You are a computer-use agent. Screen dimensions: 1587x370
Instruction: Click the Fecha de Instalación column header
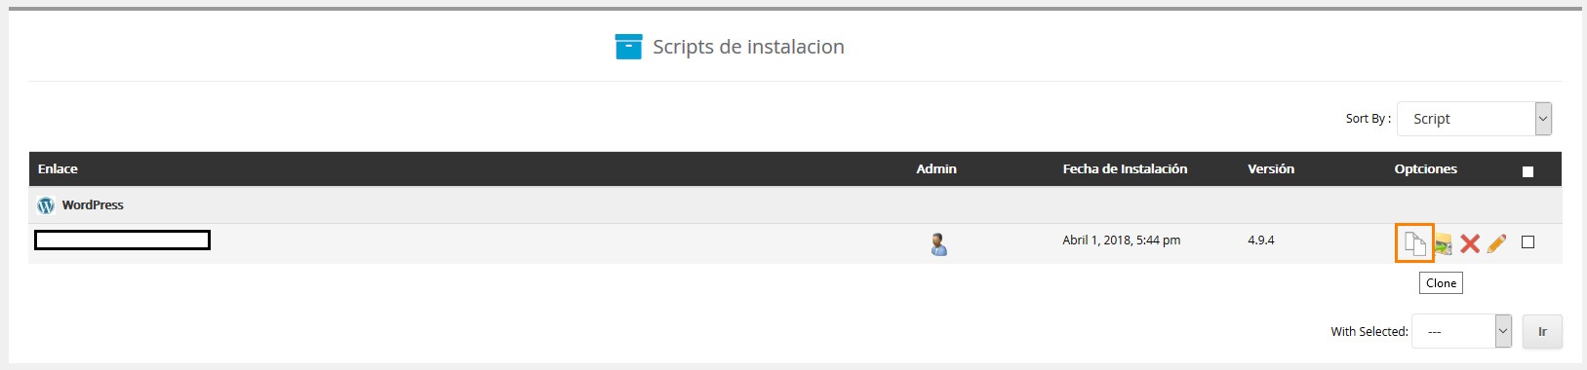(x=1125, y=168)
